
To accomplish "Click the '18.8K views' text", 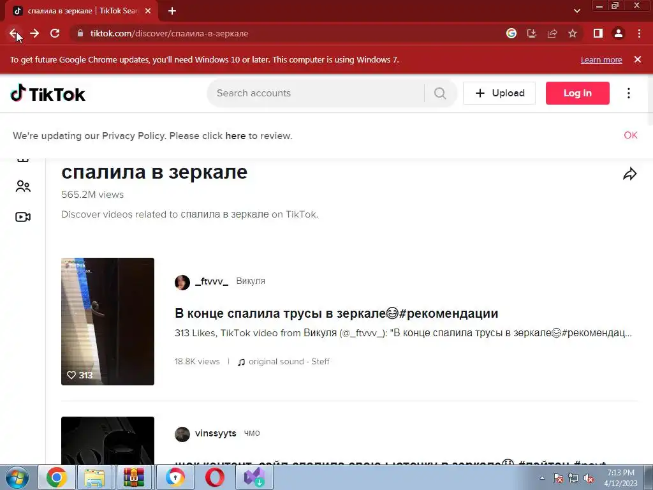I will tap(197, 362).
